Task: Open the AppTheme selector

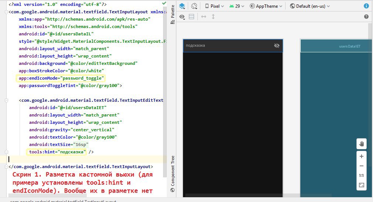Action: pyautogui.click(x=266, y=6)
